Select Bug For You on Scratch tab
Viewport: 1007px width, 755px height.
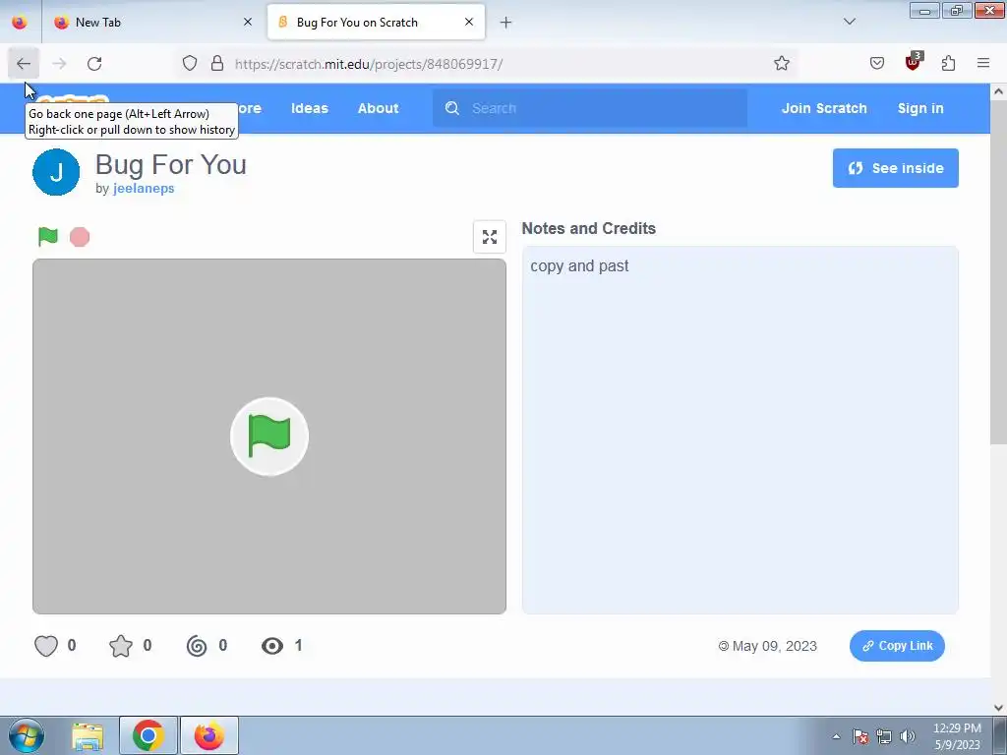tap(376, 23)
